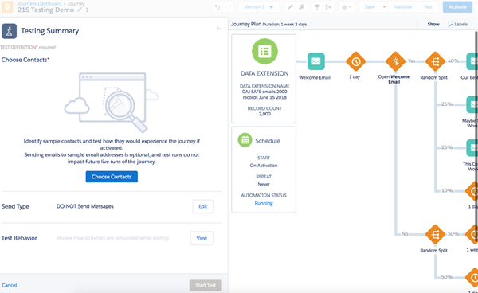Collapse testing panel with back arrow
Screen dimensions: 478x293
tap(219, 29)
